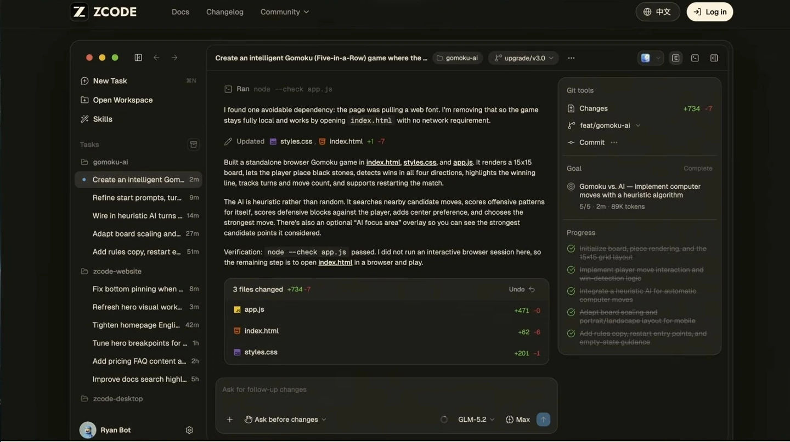Switch language with the 中文 button
The height and width of the screenshot is (442, 790).
pos(658,12)
